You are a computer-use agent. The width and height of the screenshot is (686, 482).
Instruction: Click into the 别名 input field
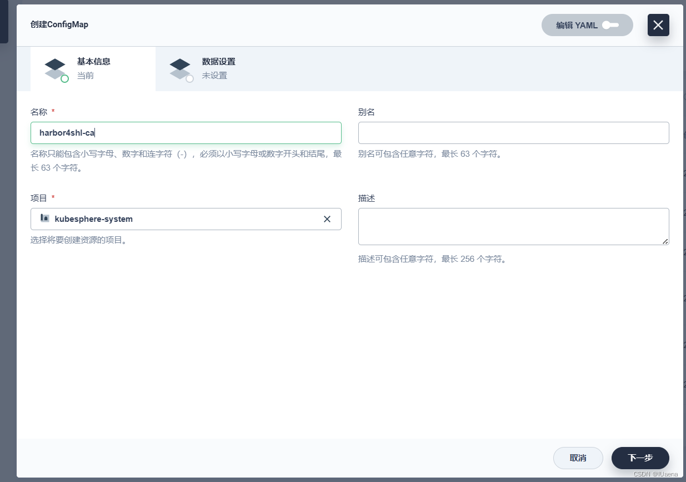click(x=514, y=133)
